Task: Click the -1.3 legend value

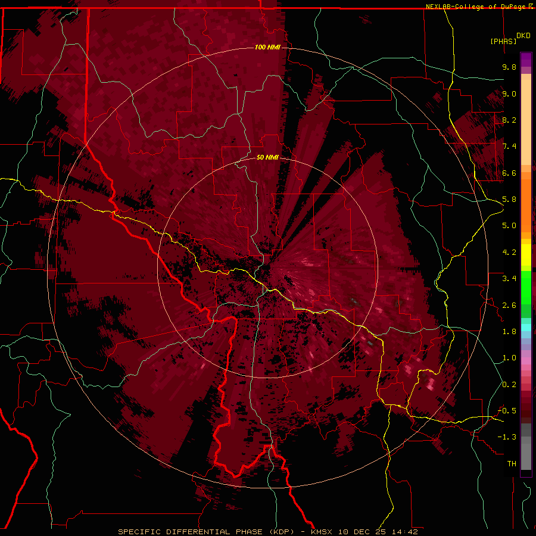Action: [507, 437]
